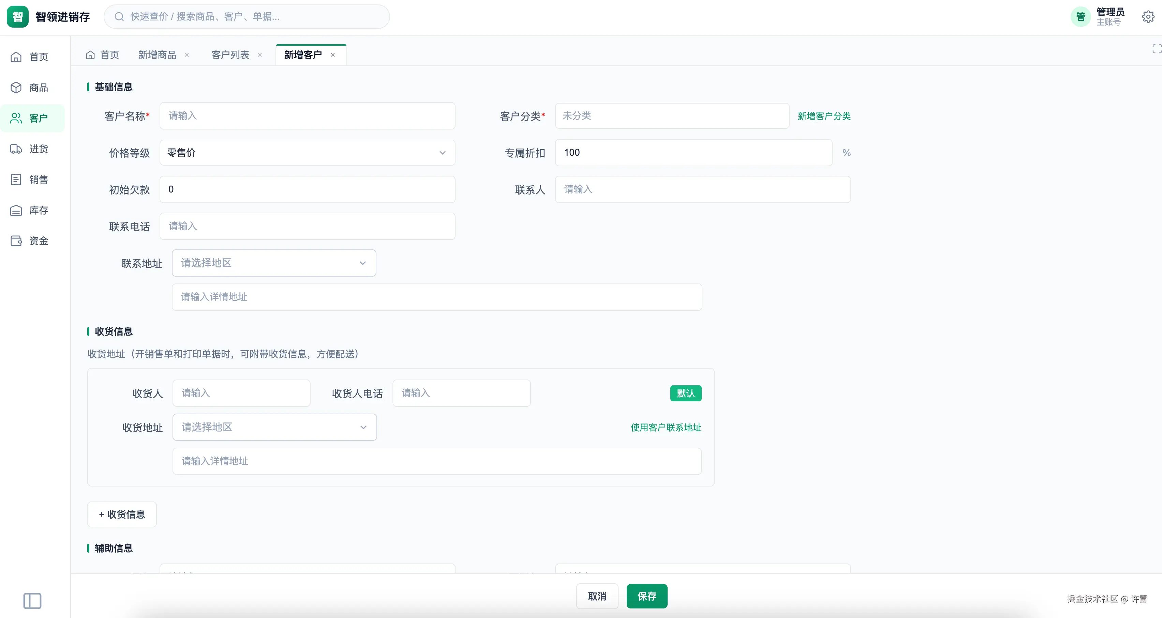1162x618 pixels.
Task: Switch to the 客户列表 tab
Action: click(x=230, y=55)
